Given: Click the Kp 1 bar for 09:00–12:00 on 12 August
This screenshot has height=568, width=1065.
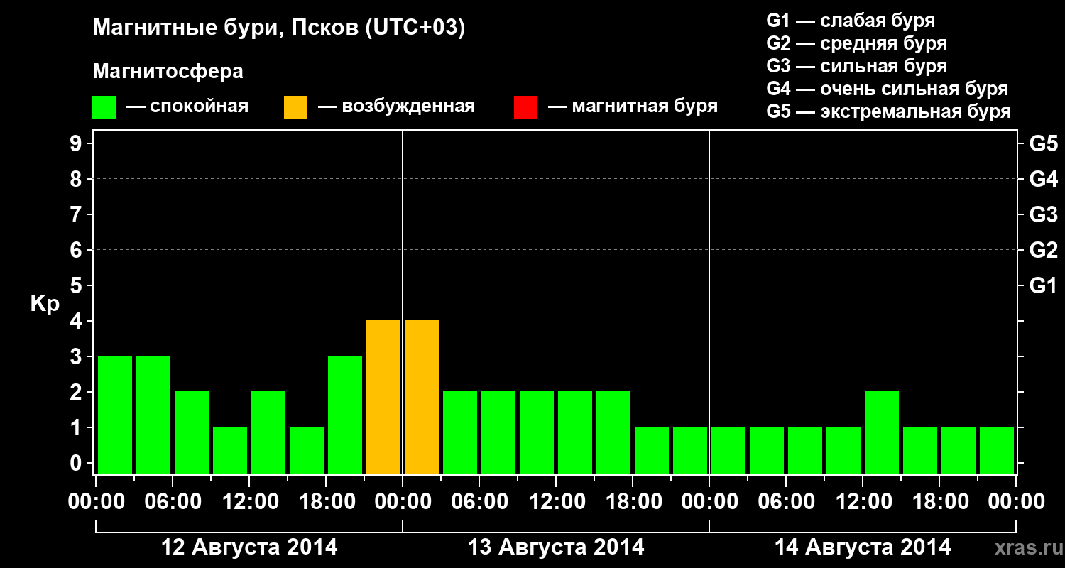Looking at the screenshot, I should (x=230, y=450).
